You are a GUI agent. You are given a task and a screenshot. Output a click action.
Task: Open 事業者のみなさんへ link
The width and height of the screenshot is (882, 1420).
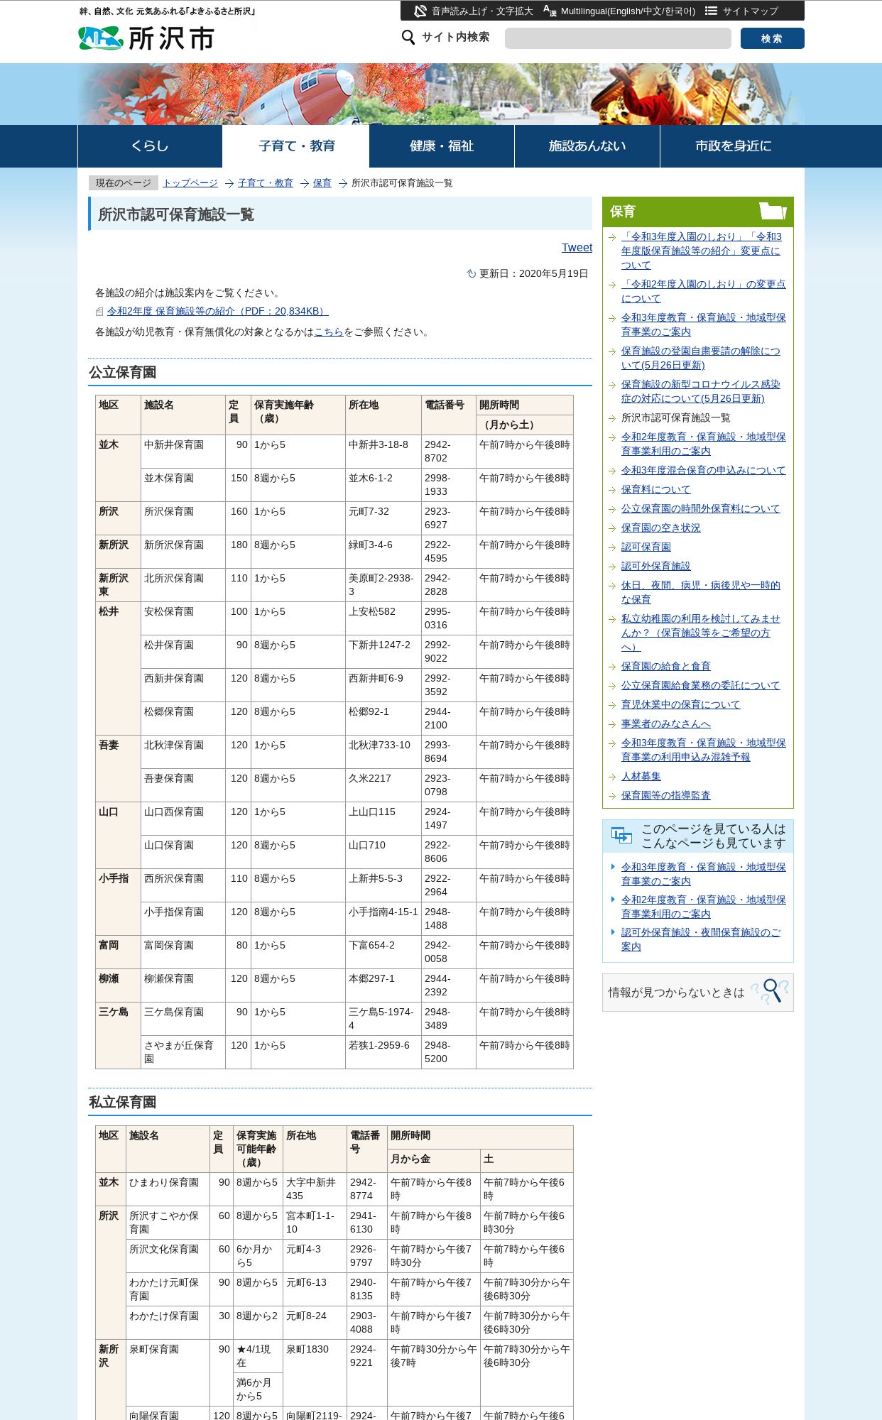[x=665, y=723]
